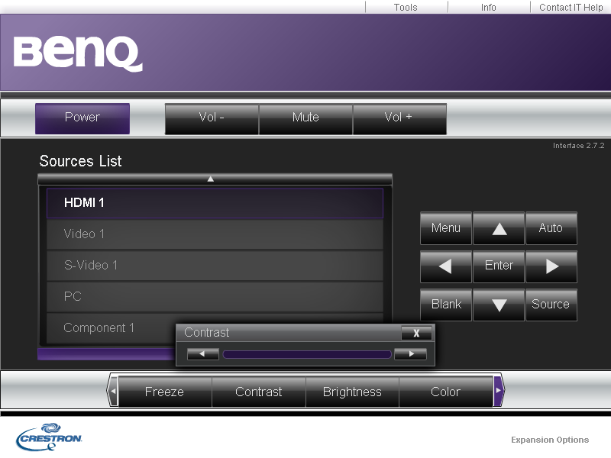Show previous functions in bottom toolbar
611x458 pixels.
click(112, 390)
